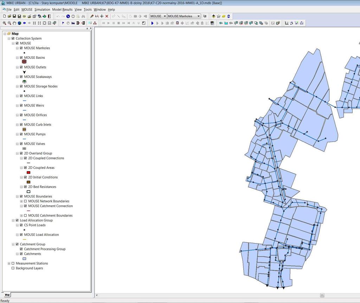Click the fixed zoom-in arrows icon
Image resolution: width=360 pixels, height=303 pixels.
34,23
